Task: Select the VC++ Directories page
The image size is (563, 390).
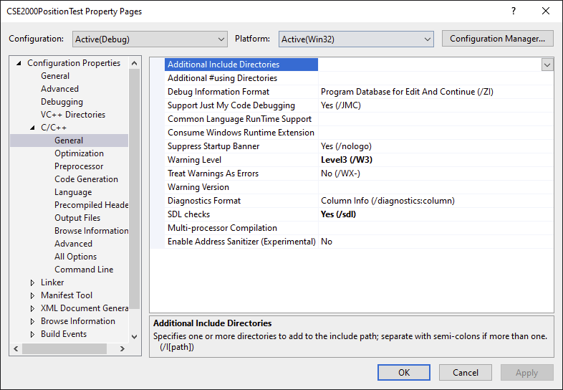Action: tap(72, 115)
